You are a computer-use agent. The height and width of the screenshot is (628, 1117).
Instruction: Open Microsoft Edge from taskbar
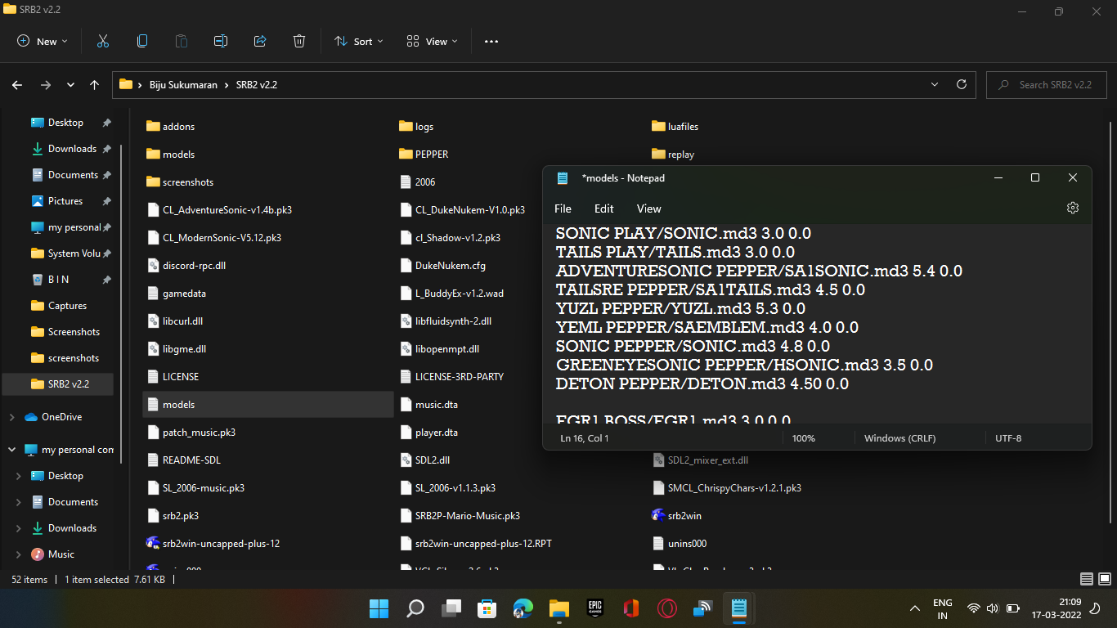coord(523,608)
